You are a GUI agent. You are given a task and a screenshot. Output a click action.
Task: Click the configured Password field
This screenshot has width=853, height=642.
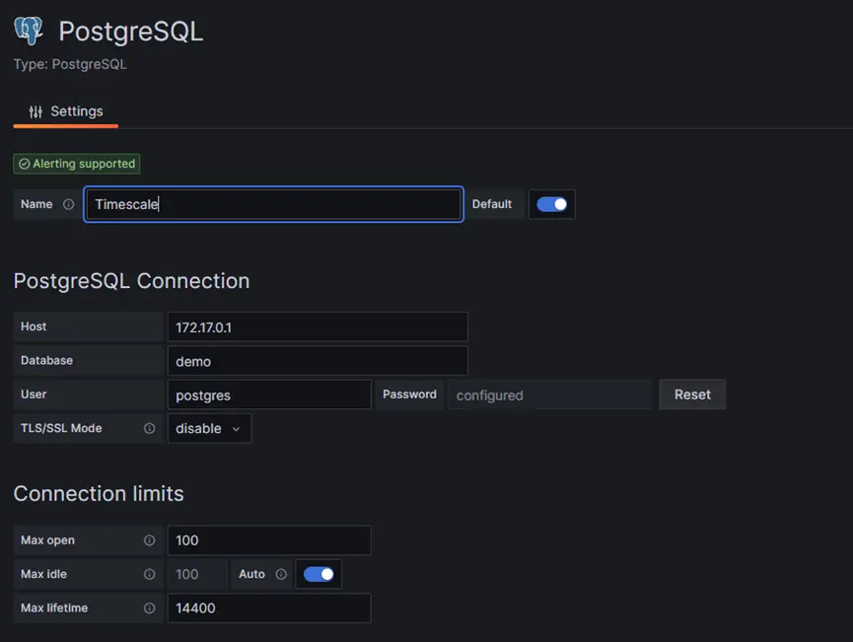click(549, 394)
